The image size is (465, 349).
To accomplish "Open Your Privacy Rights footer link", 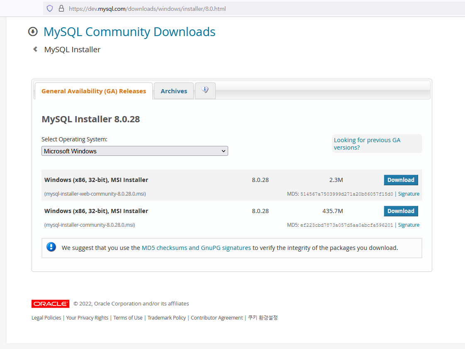I will (87, 317).
